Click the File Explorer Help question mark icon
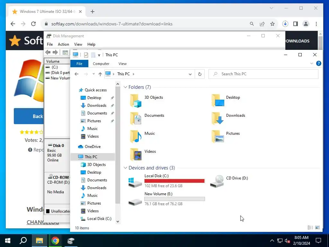The image size is (329, 247). tap(318, 63)
